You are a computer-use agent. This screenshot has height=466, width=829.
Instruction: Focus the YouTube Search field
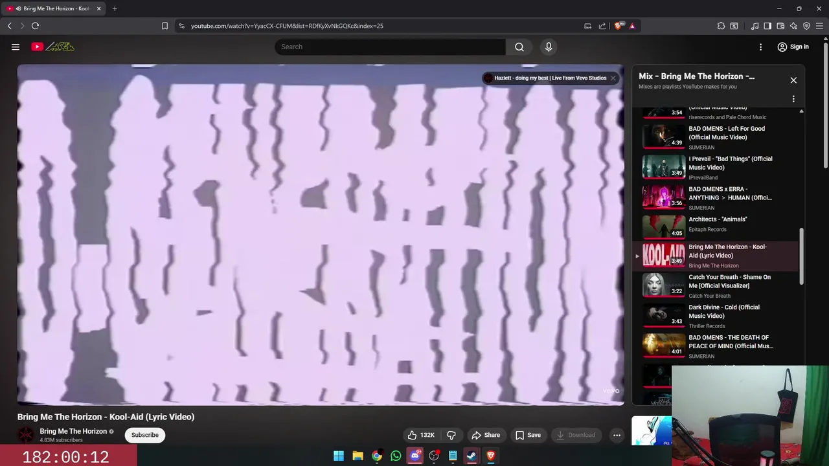391,47
